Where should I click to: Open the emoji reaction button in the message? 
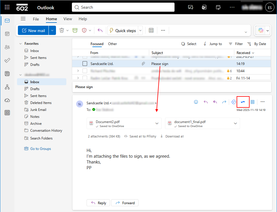196,102
